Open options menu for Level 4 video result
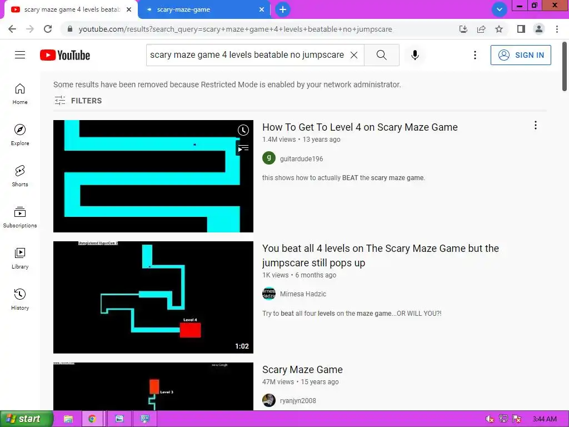 click(535, 125)
